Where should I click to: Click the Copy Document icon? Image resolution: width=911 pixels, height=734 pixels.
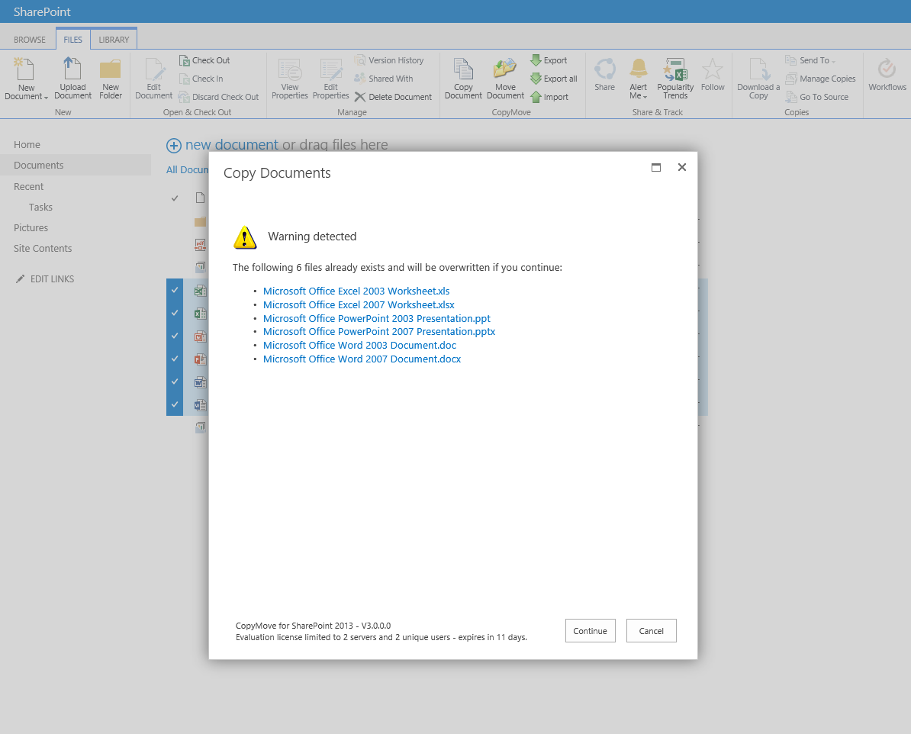click(463, 69)
